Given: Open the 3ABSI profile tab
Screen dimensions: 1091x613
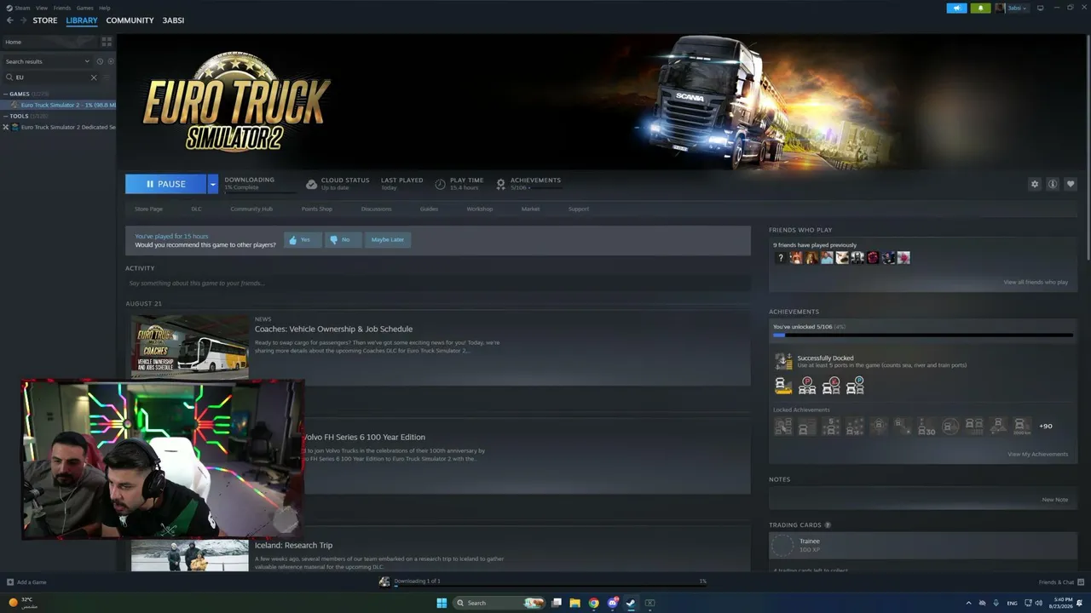Looking at the screenshot, I should click(x=173, y=20).
